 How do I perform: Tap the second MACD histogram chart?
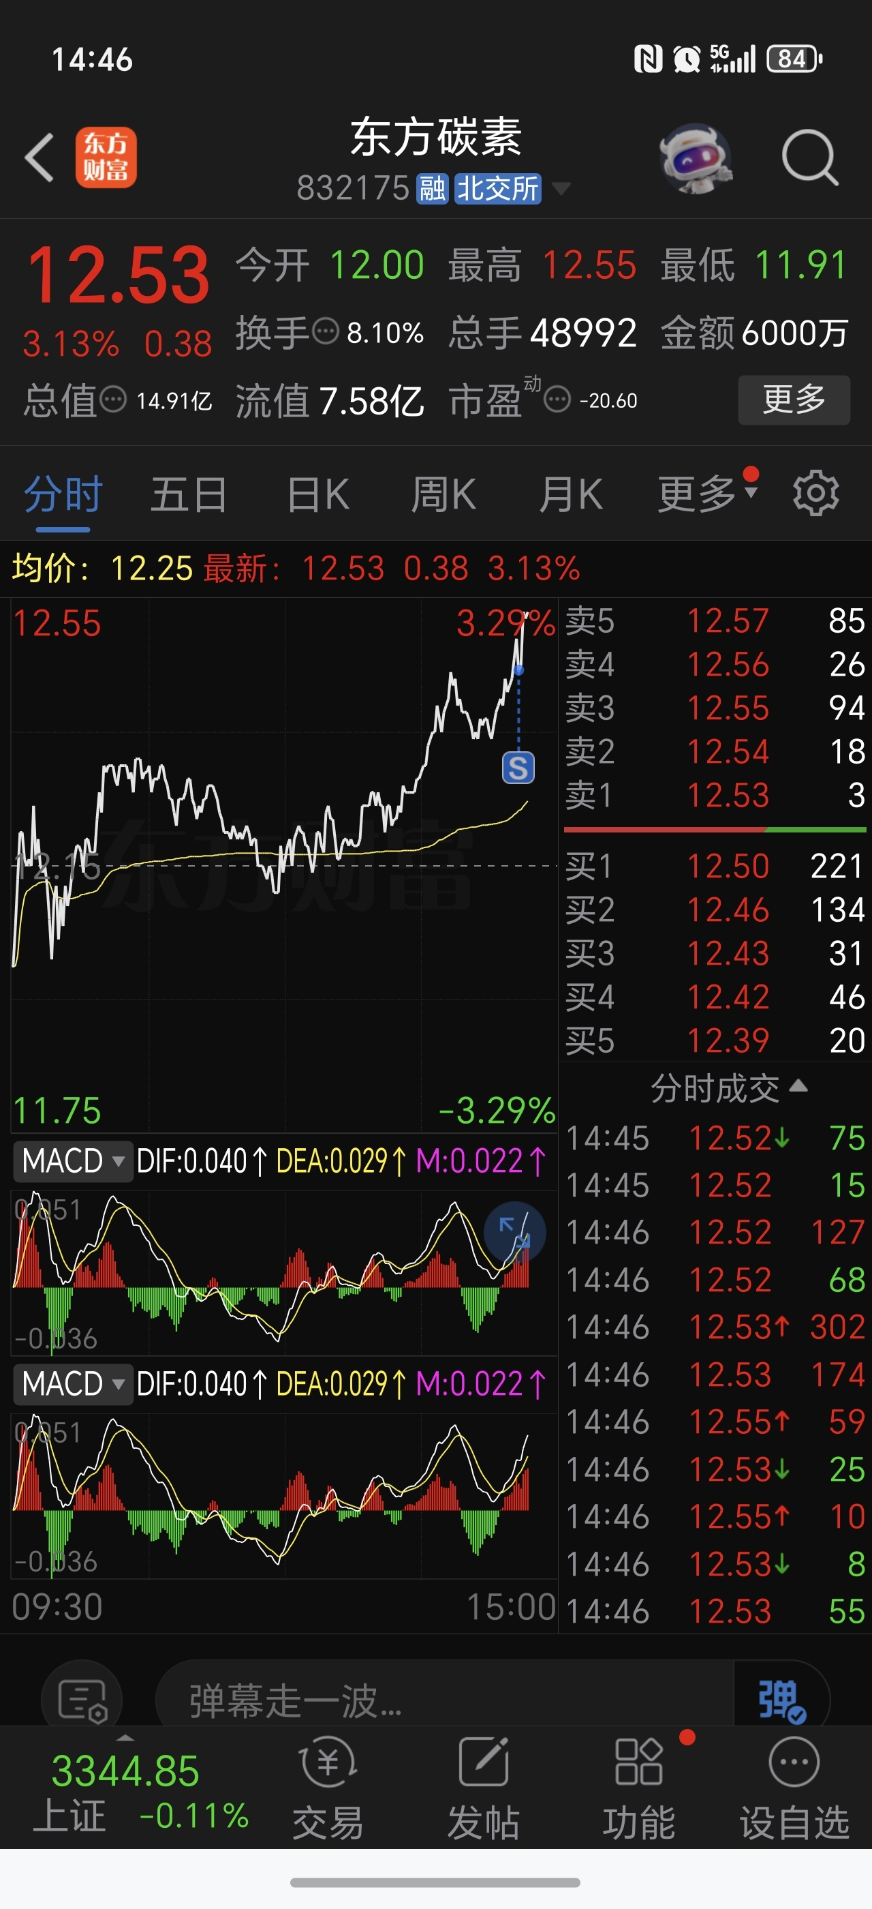[284, 1495]
